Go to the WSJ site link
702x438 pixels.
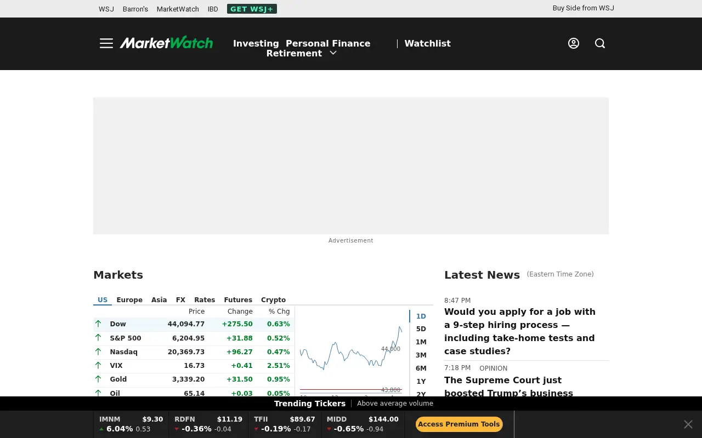pyautogui.click(x=106, y=9)
